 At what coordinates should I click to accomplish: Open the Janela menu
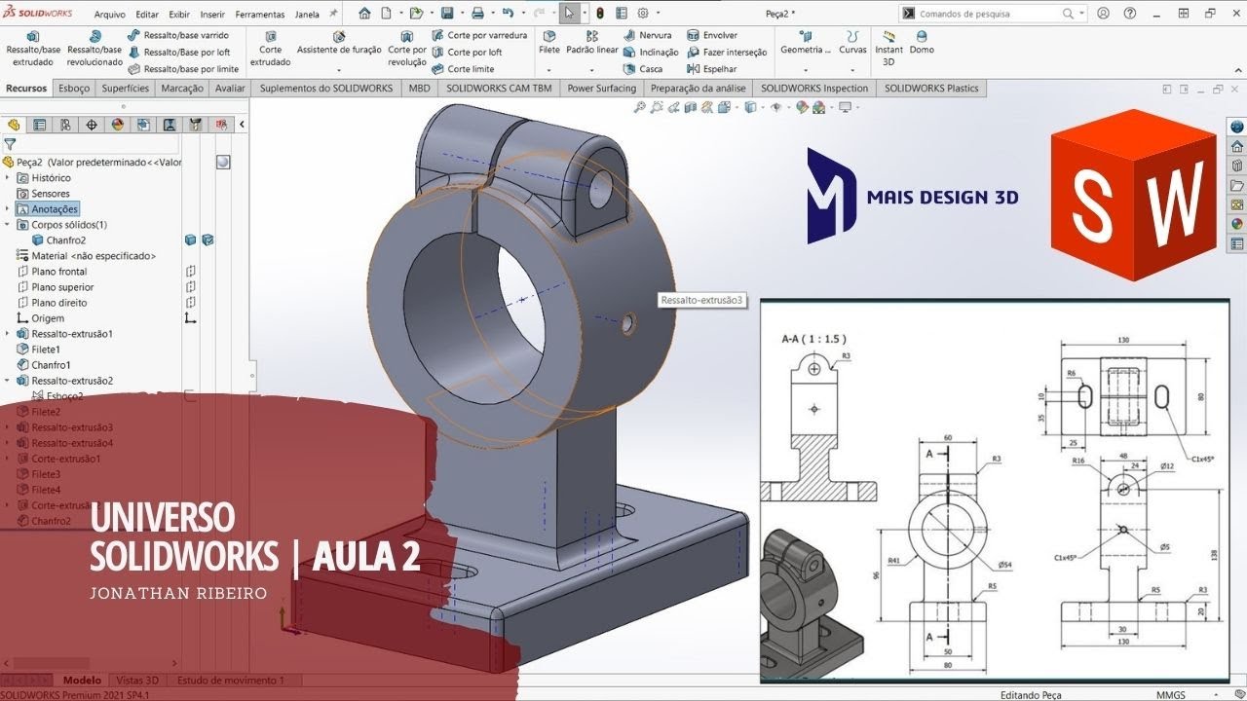[307, 15]
